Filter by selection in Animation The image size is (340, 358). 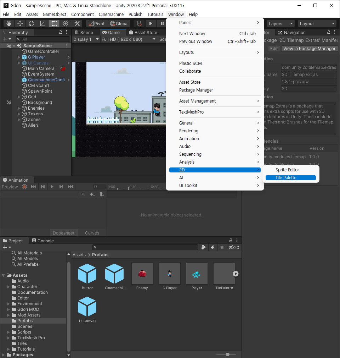pyautogui.click(x=83, y=194)
